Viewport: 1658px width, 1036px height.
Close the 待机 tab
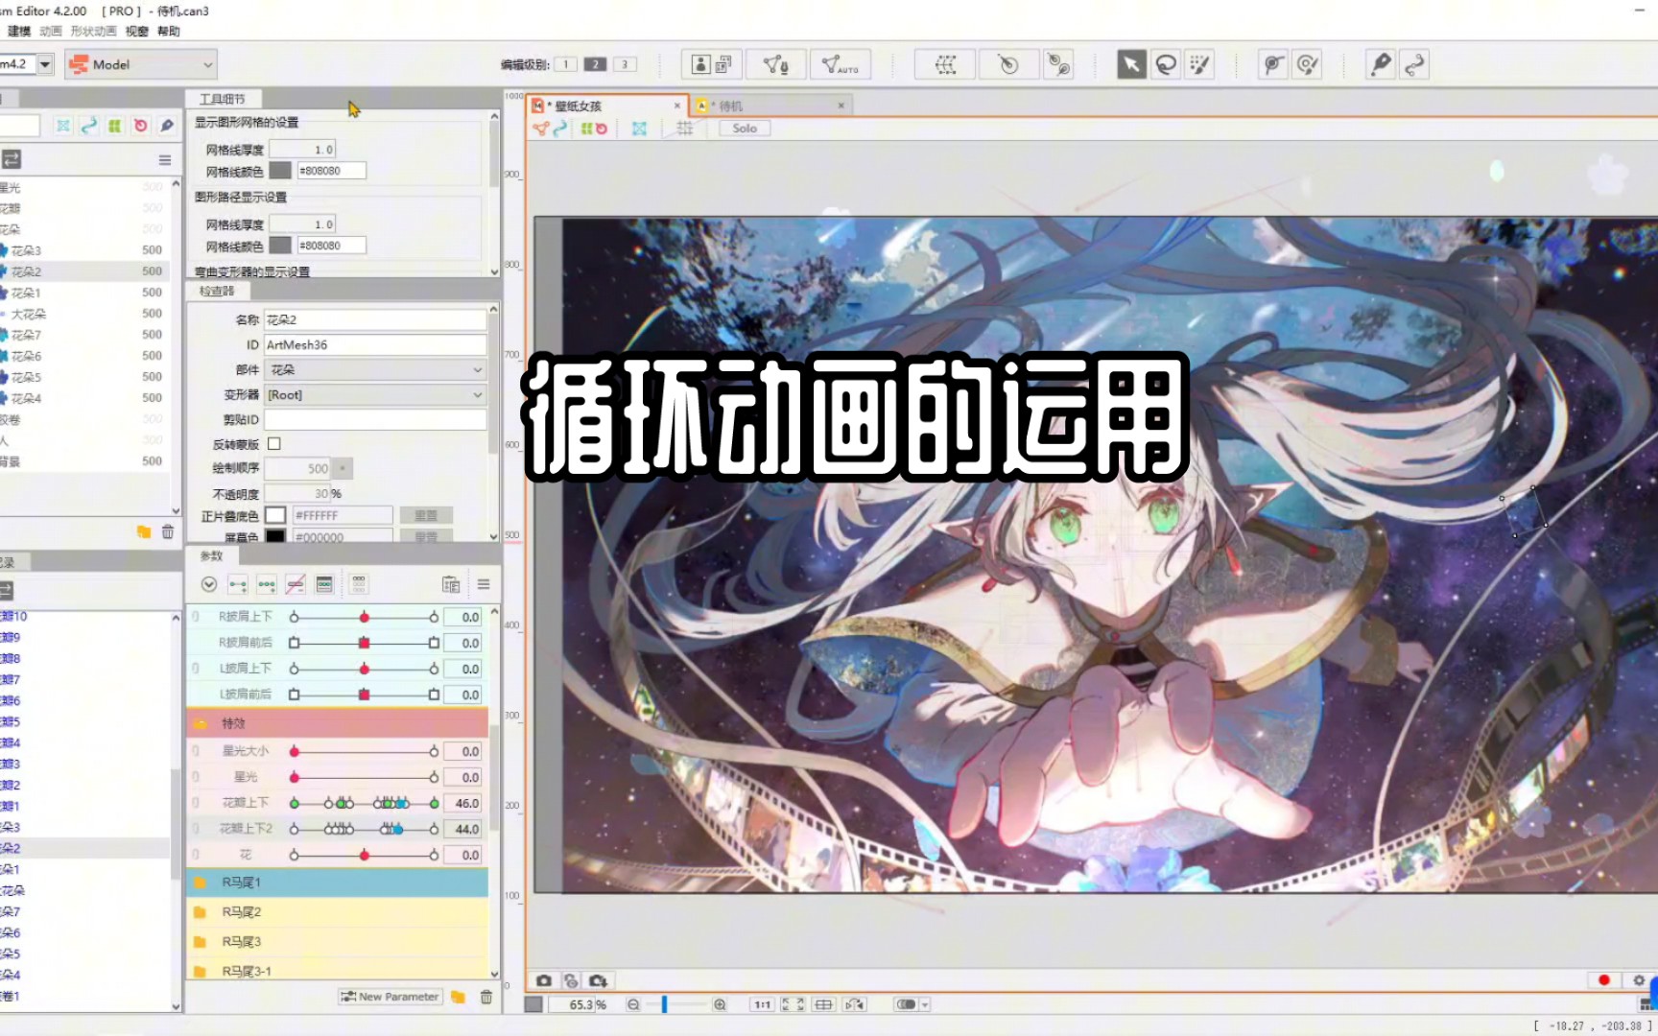(x=841, y=106)
